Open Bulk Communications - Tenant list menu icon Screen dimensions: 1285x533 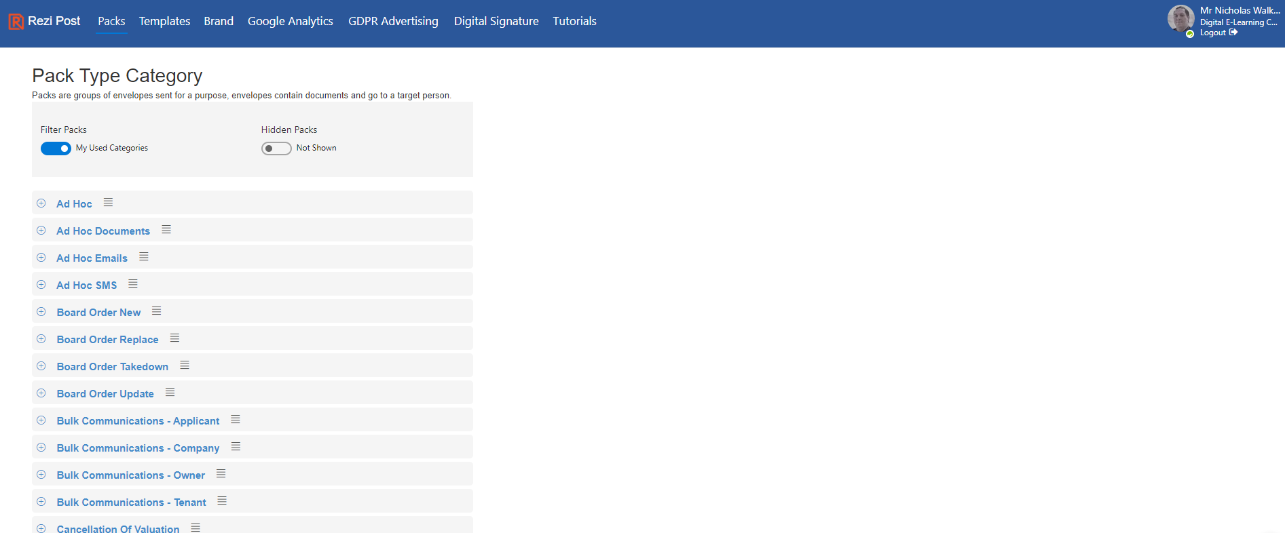[x=222, y=501]
